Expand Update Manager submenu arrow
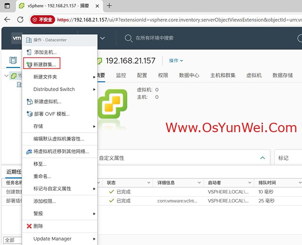This screenshot has width=302, height=245. click(94, 239)
